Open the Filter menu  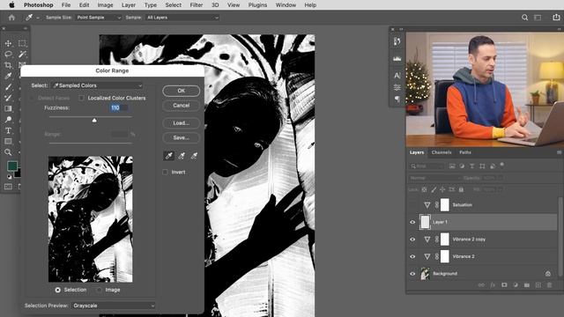tap(196, 5)
